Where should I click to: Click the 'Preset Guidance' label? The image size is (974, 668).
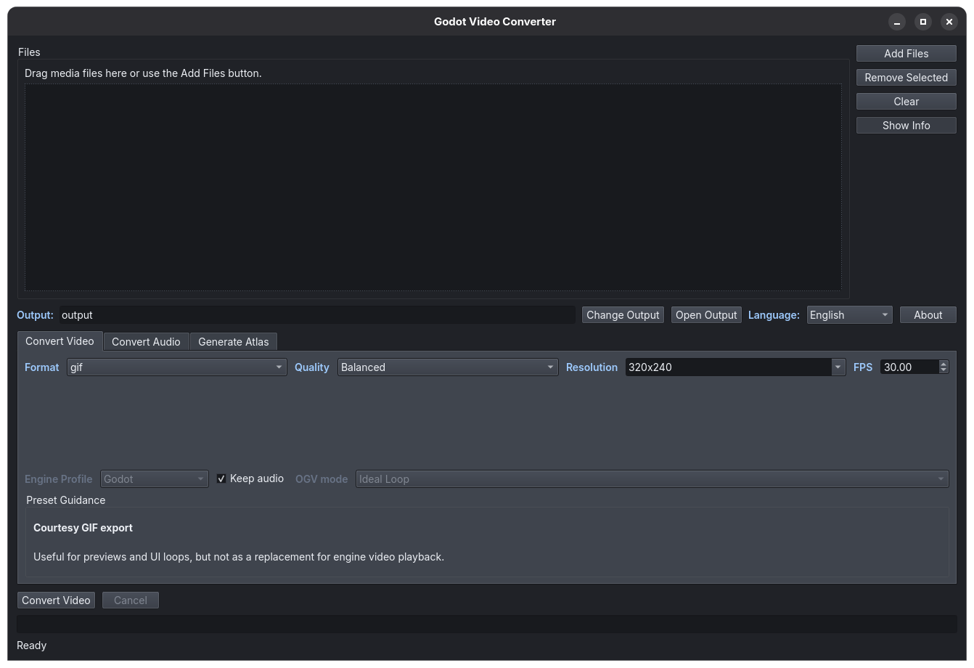[65, 500]
